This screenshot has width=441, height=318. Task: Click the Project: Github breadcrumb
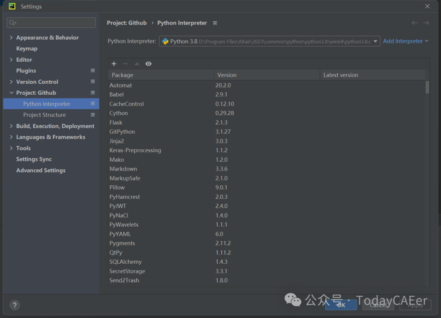coord(127,23)
